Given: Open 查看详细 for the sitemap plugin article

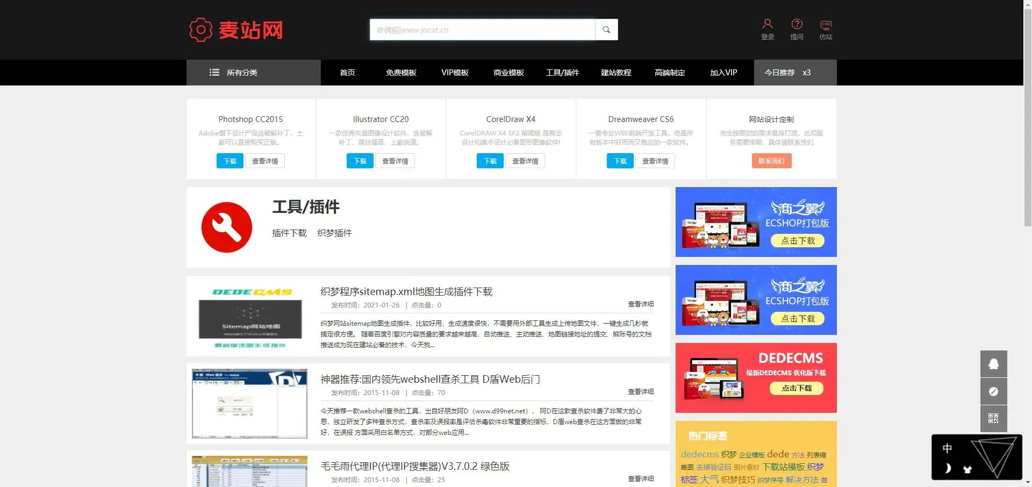Looking at the screenshot, I should click(x=640, y=304).
